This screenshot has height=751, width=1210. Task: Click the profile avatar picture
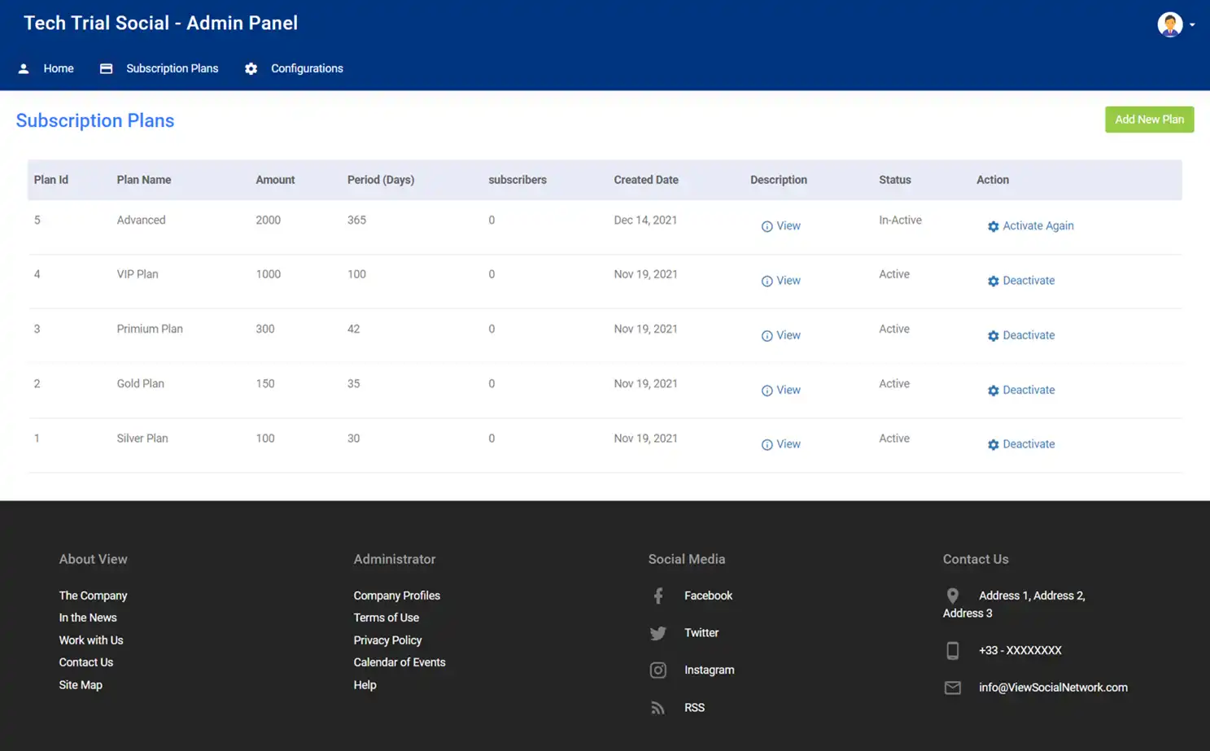click(1170, 24)
